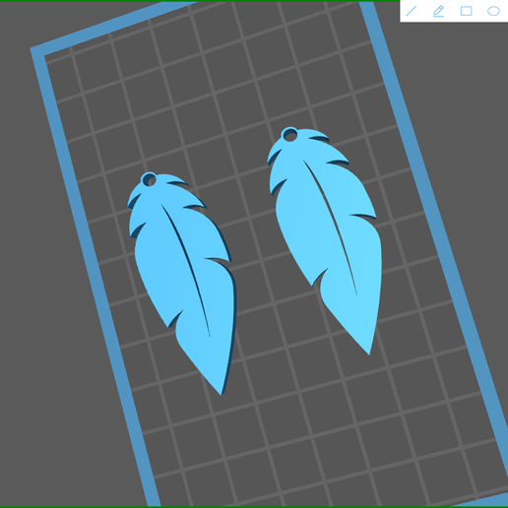Click the hanging hole of right feather
Screen dimensions: 508x508
click(290, 135)
